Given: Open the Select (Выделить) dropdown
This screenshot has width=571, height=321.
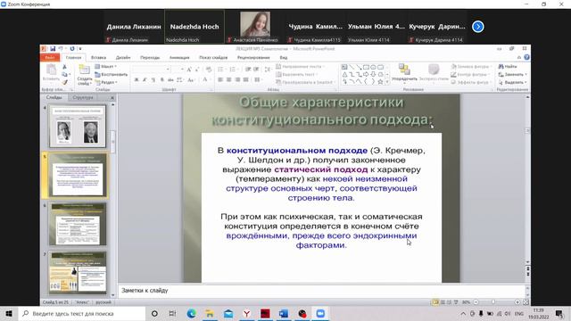Looking at the screenshot, I should click(513, 82).
